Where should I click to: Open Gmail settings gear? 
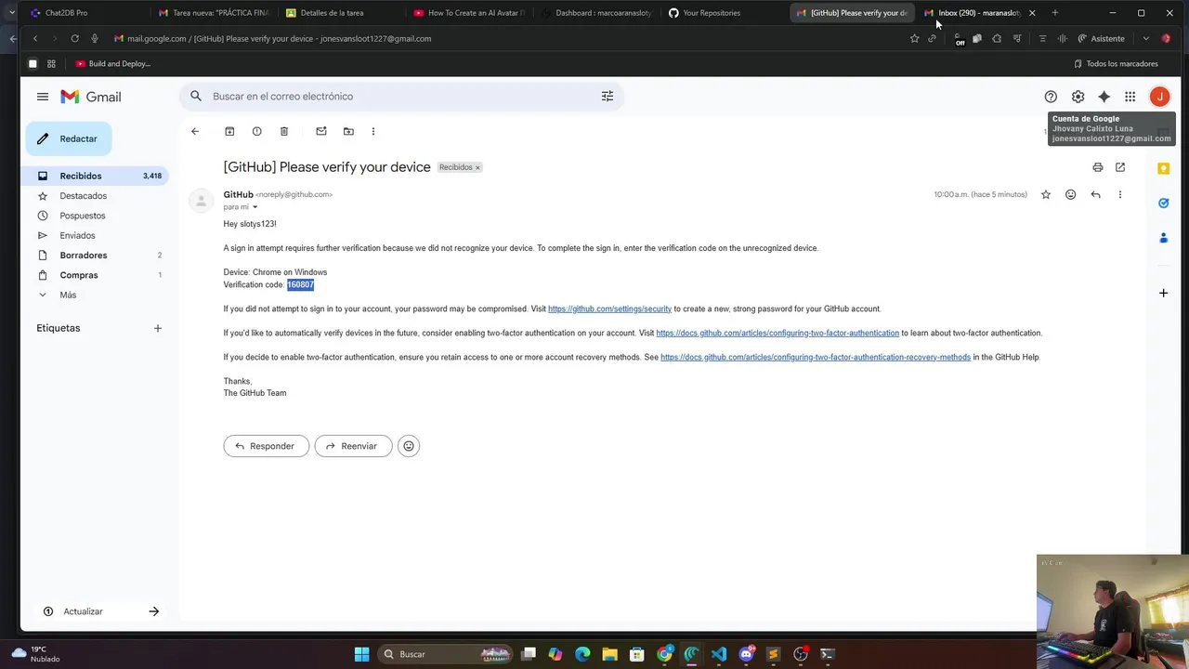(1078, 97)
